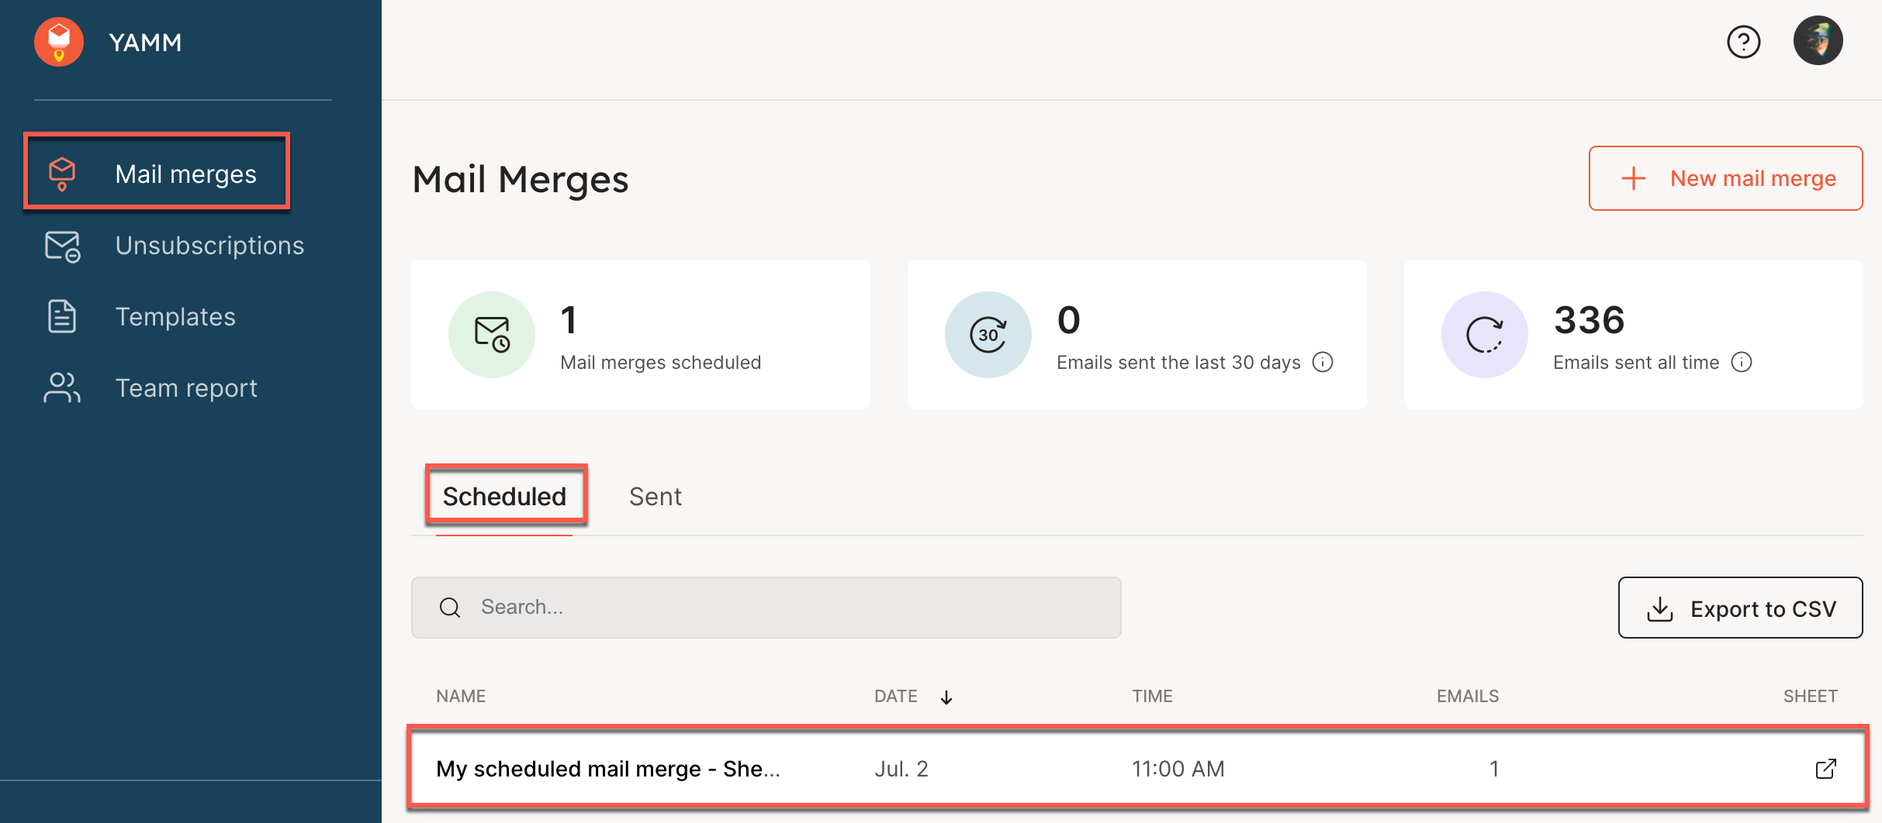Click the scheduled mail envelope clock icon

pos(492,335)
